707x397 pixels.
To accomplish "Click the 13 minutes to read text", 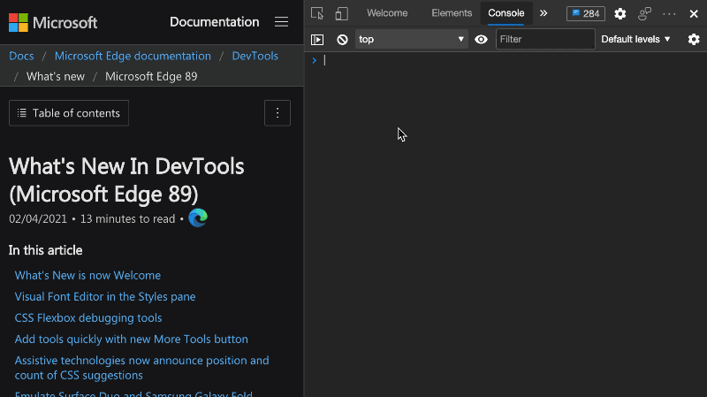I will click(x=127, y=218).
